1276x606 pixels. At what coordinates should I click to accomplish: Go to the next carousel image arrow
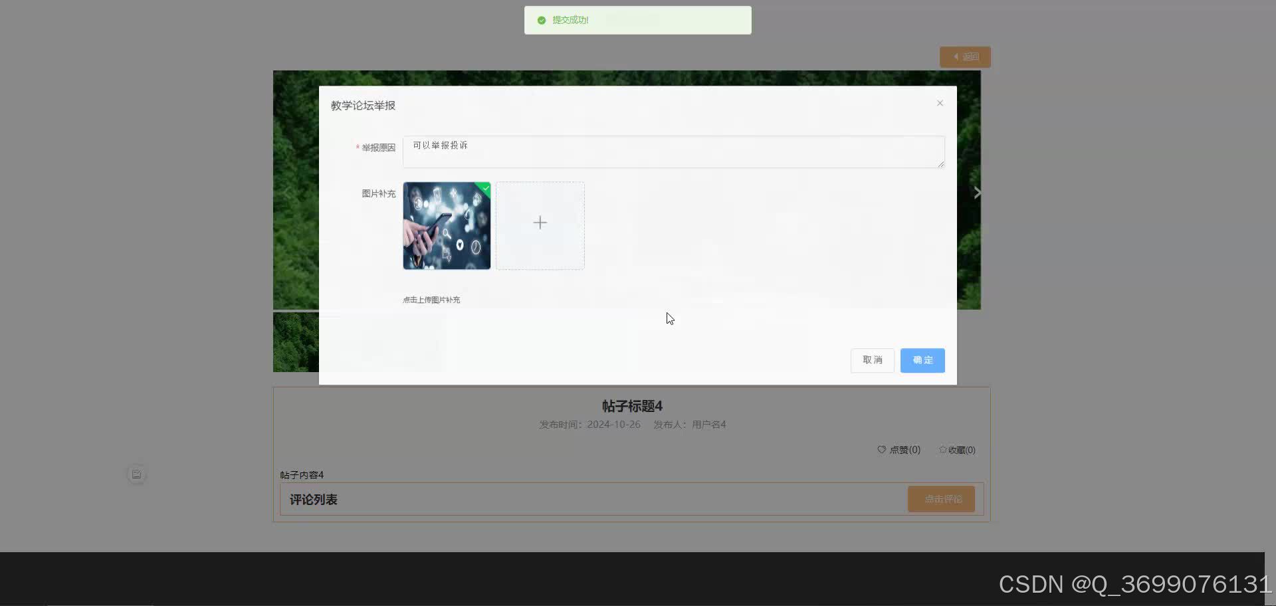pos(977,193)
